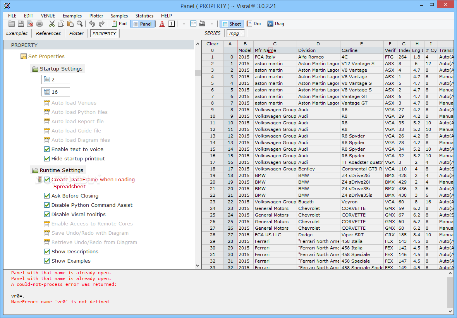Select the Plotter tab below toolbar
457x318 pixels.
76,33
